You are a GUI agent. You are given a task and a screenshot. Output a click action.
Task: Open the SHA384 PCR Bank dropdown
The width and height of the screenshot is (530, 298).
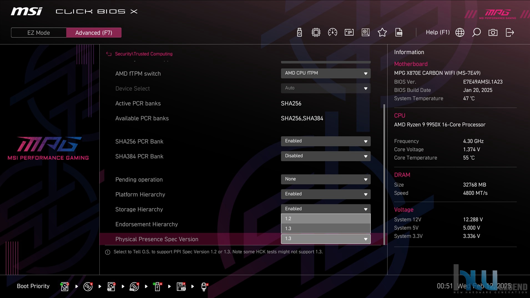pos(325,156)
